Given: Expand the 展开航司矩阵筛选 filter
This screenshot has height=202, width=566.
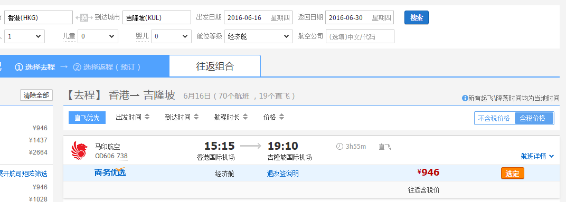Looking at the screenshot, I should click(23, 174).
